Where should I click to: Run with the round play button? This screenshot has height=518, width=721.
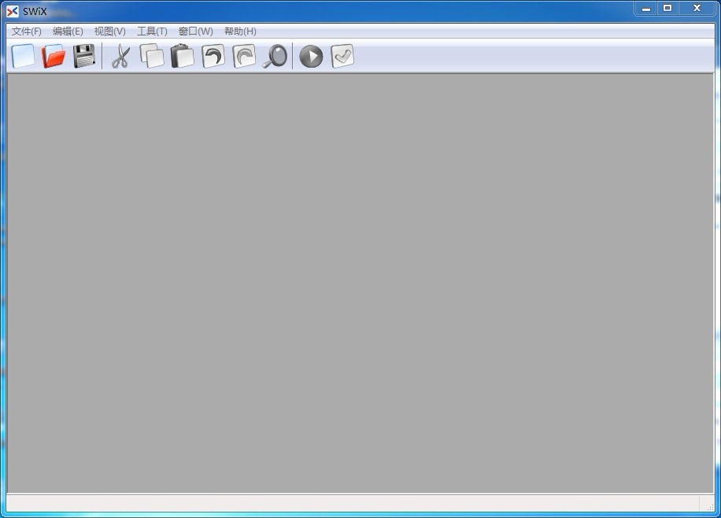click(x=311, y=56)
